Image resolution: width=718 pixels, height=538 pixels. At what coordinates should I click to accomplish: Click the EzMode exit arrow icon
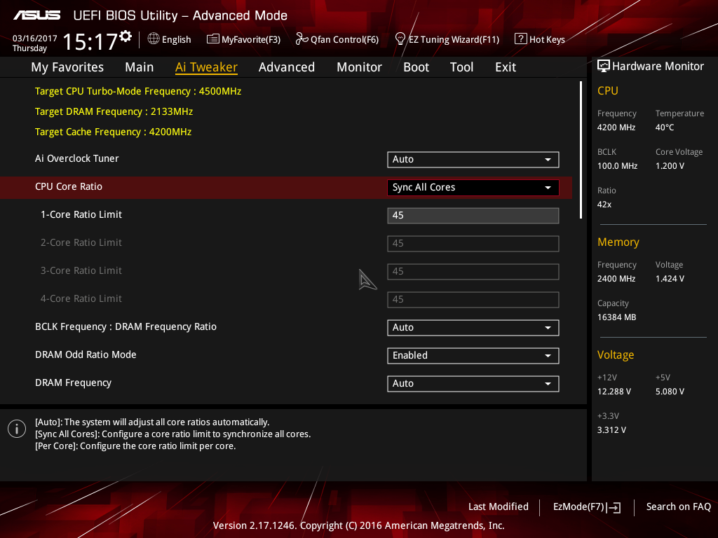click(614, 507)
